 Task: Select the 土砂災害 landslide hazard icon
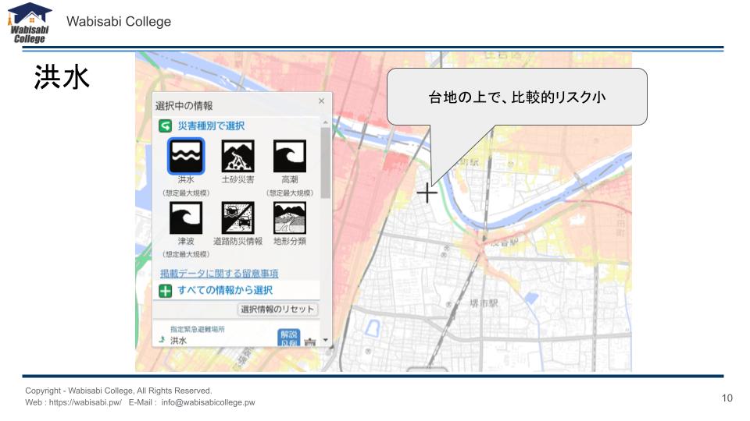[237, 157]
